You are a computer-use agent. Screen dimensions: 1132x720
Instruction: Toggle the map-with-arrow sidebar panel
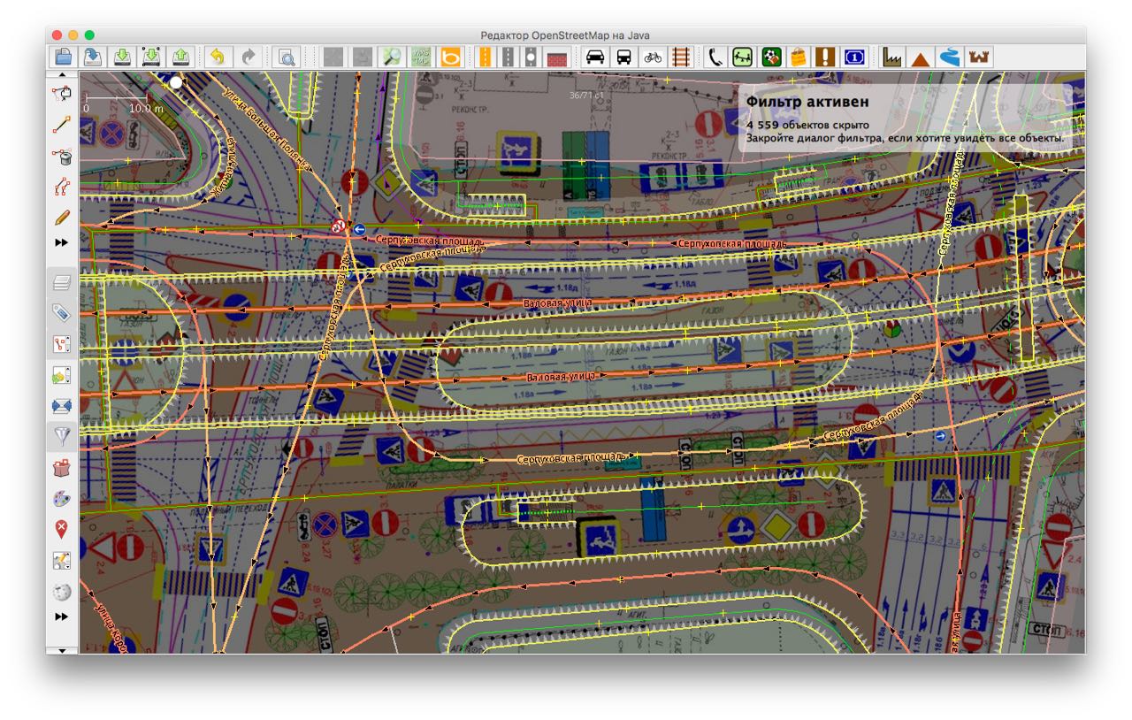point(62,375)
